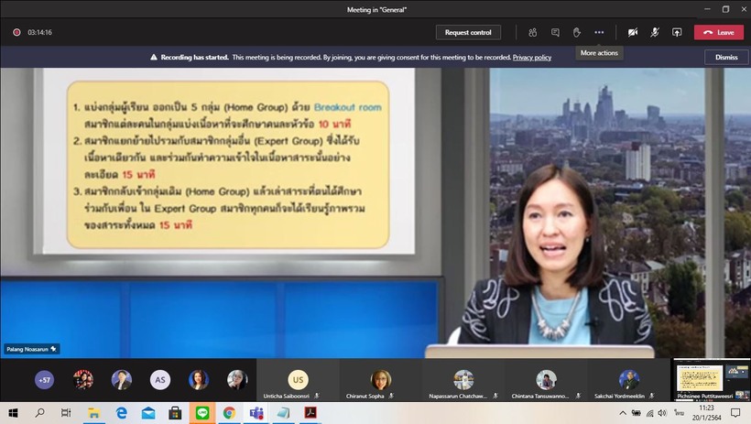Open the Privacy policy link

(531, 57)
